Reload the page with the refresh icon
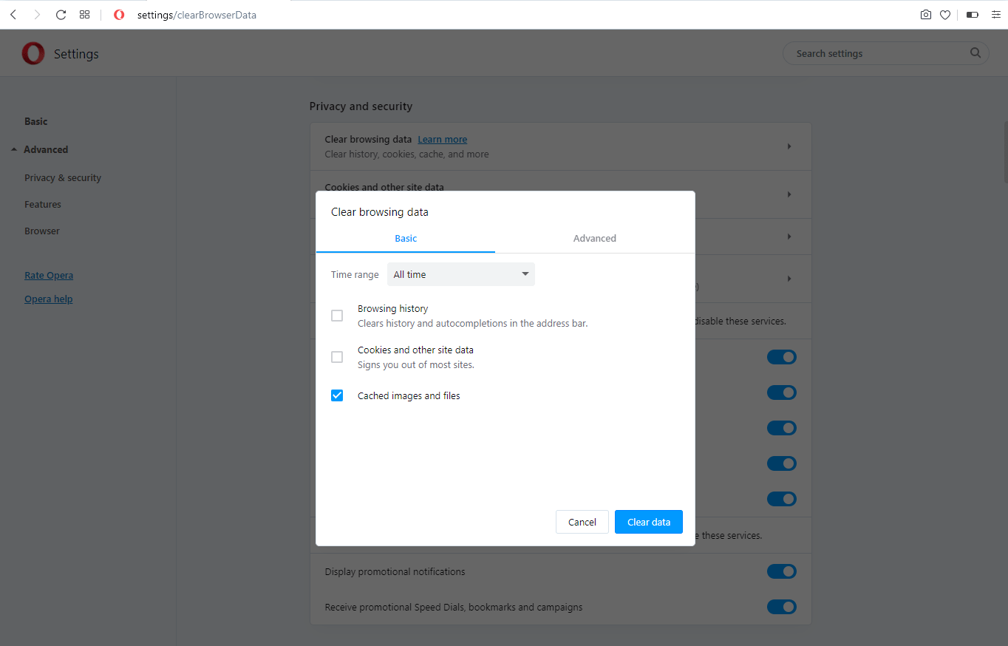The image size is (1008, 646). [x=61, y=15]
